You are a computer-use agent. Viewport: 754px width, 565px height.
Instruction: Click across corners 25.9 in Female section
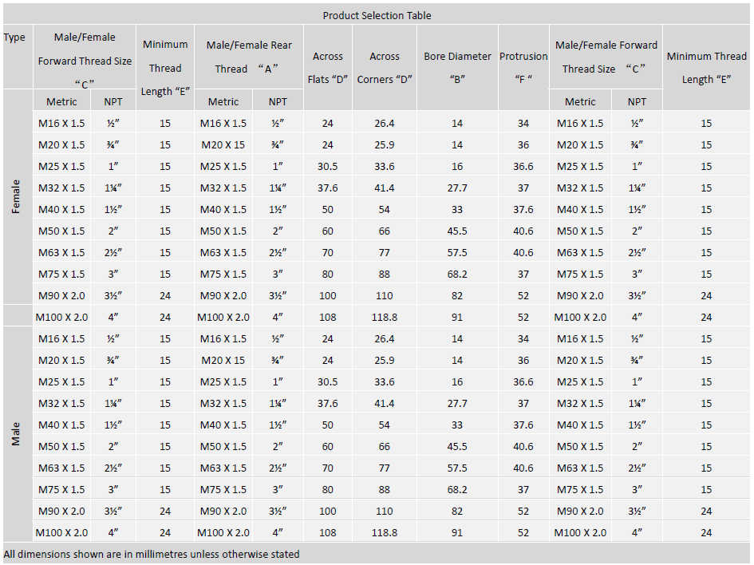[x=385, y=145]
